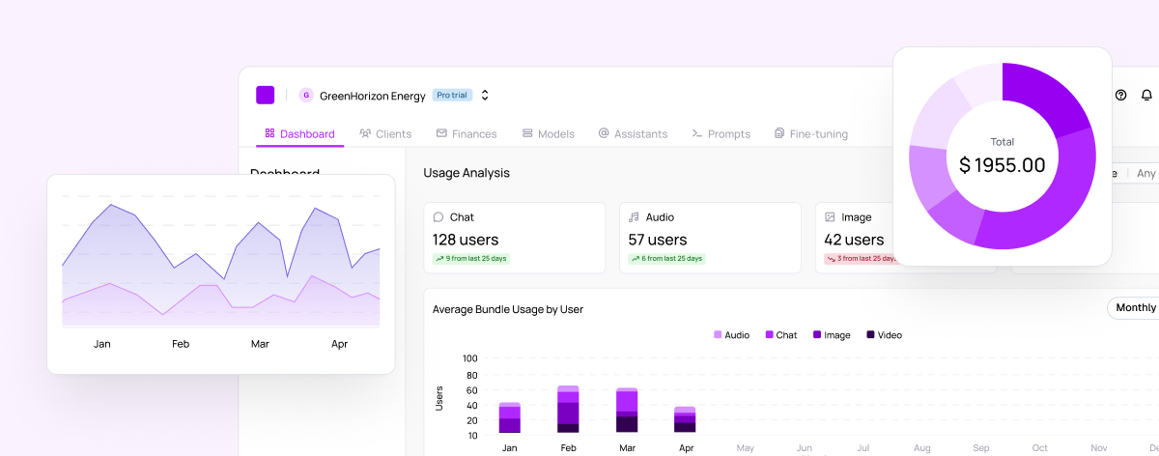Click the Jan stacked bar
Screen dimensions: 1159x456
[510, 417]
